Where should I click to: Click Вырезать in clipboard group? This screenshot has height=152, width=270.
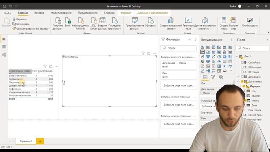(20, 19)
